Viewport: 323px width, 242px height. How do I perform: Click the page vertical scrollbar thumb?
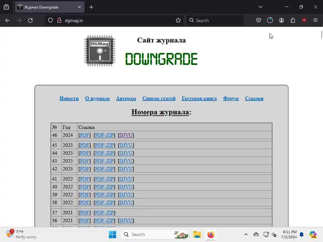[321, 34]
